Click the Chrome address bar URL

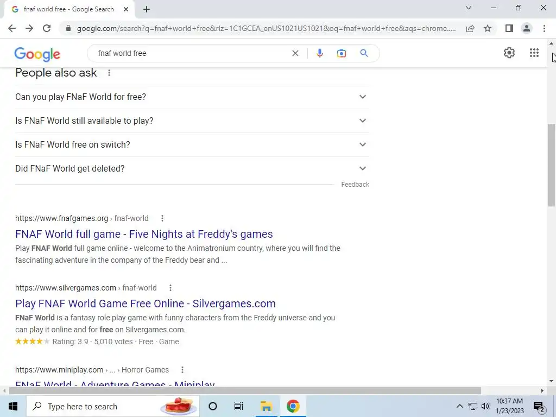[x=266, y=28]
